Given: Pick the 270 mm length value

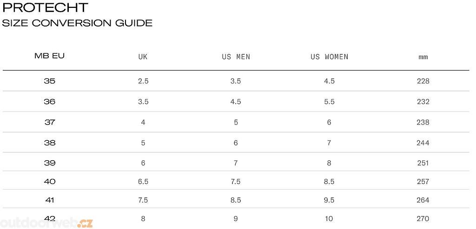Looking at the screenshot, I should 423,218.
